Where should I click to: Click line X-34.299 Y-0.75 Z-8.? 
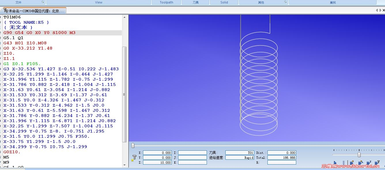tap(54, 131)
